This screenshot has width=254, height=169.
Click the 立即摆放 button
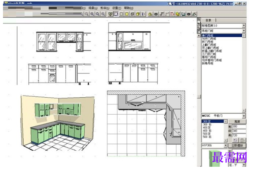(x=237, y=145)
